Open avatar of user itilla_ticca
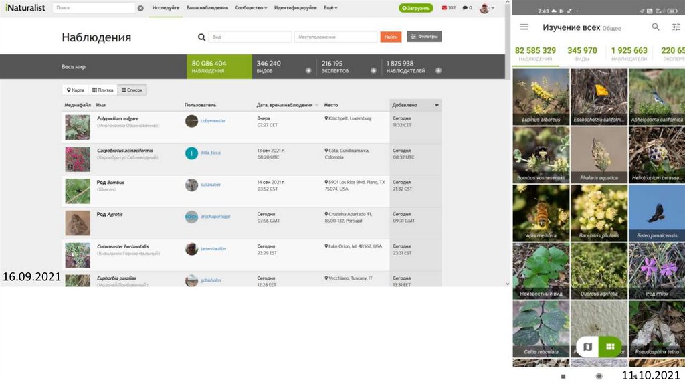The image size is (685, 384). coord(191,153)
